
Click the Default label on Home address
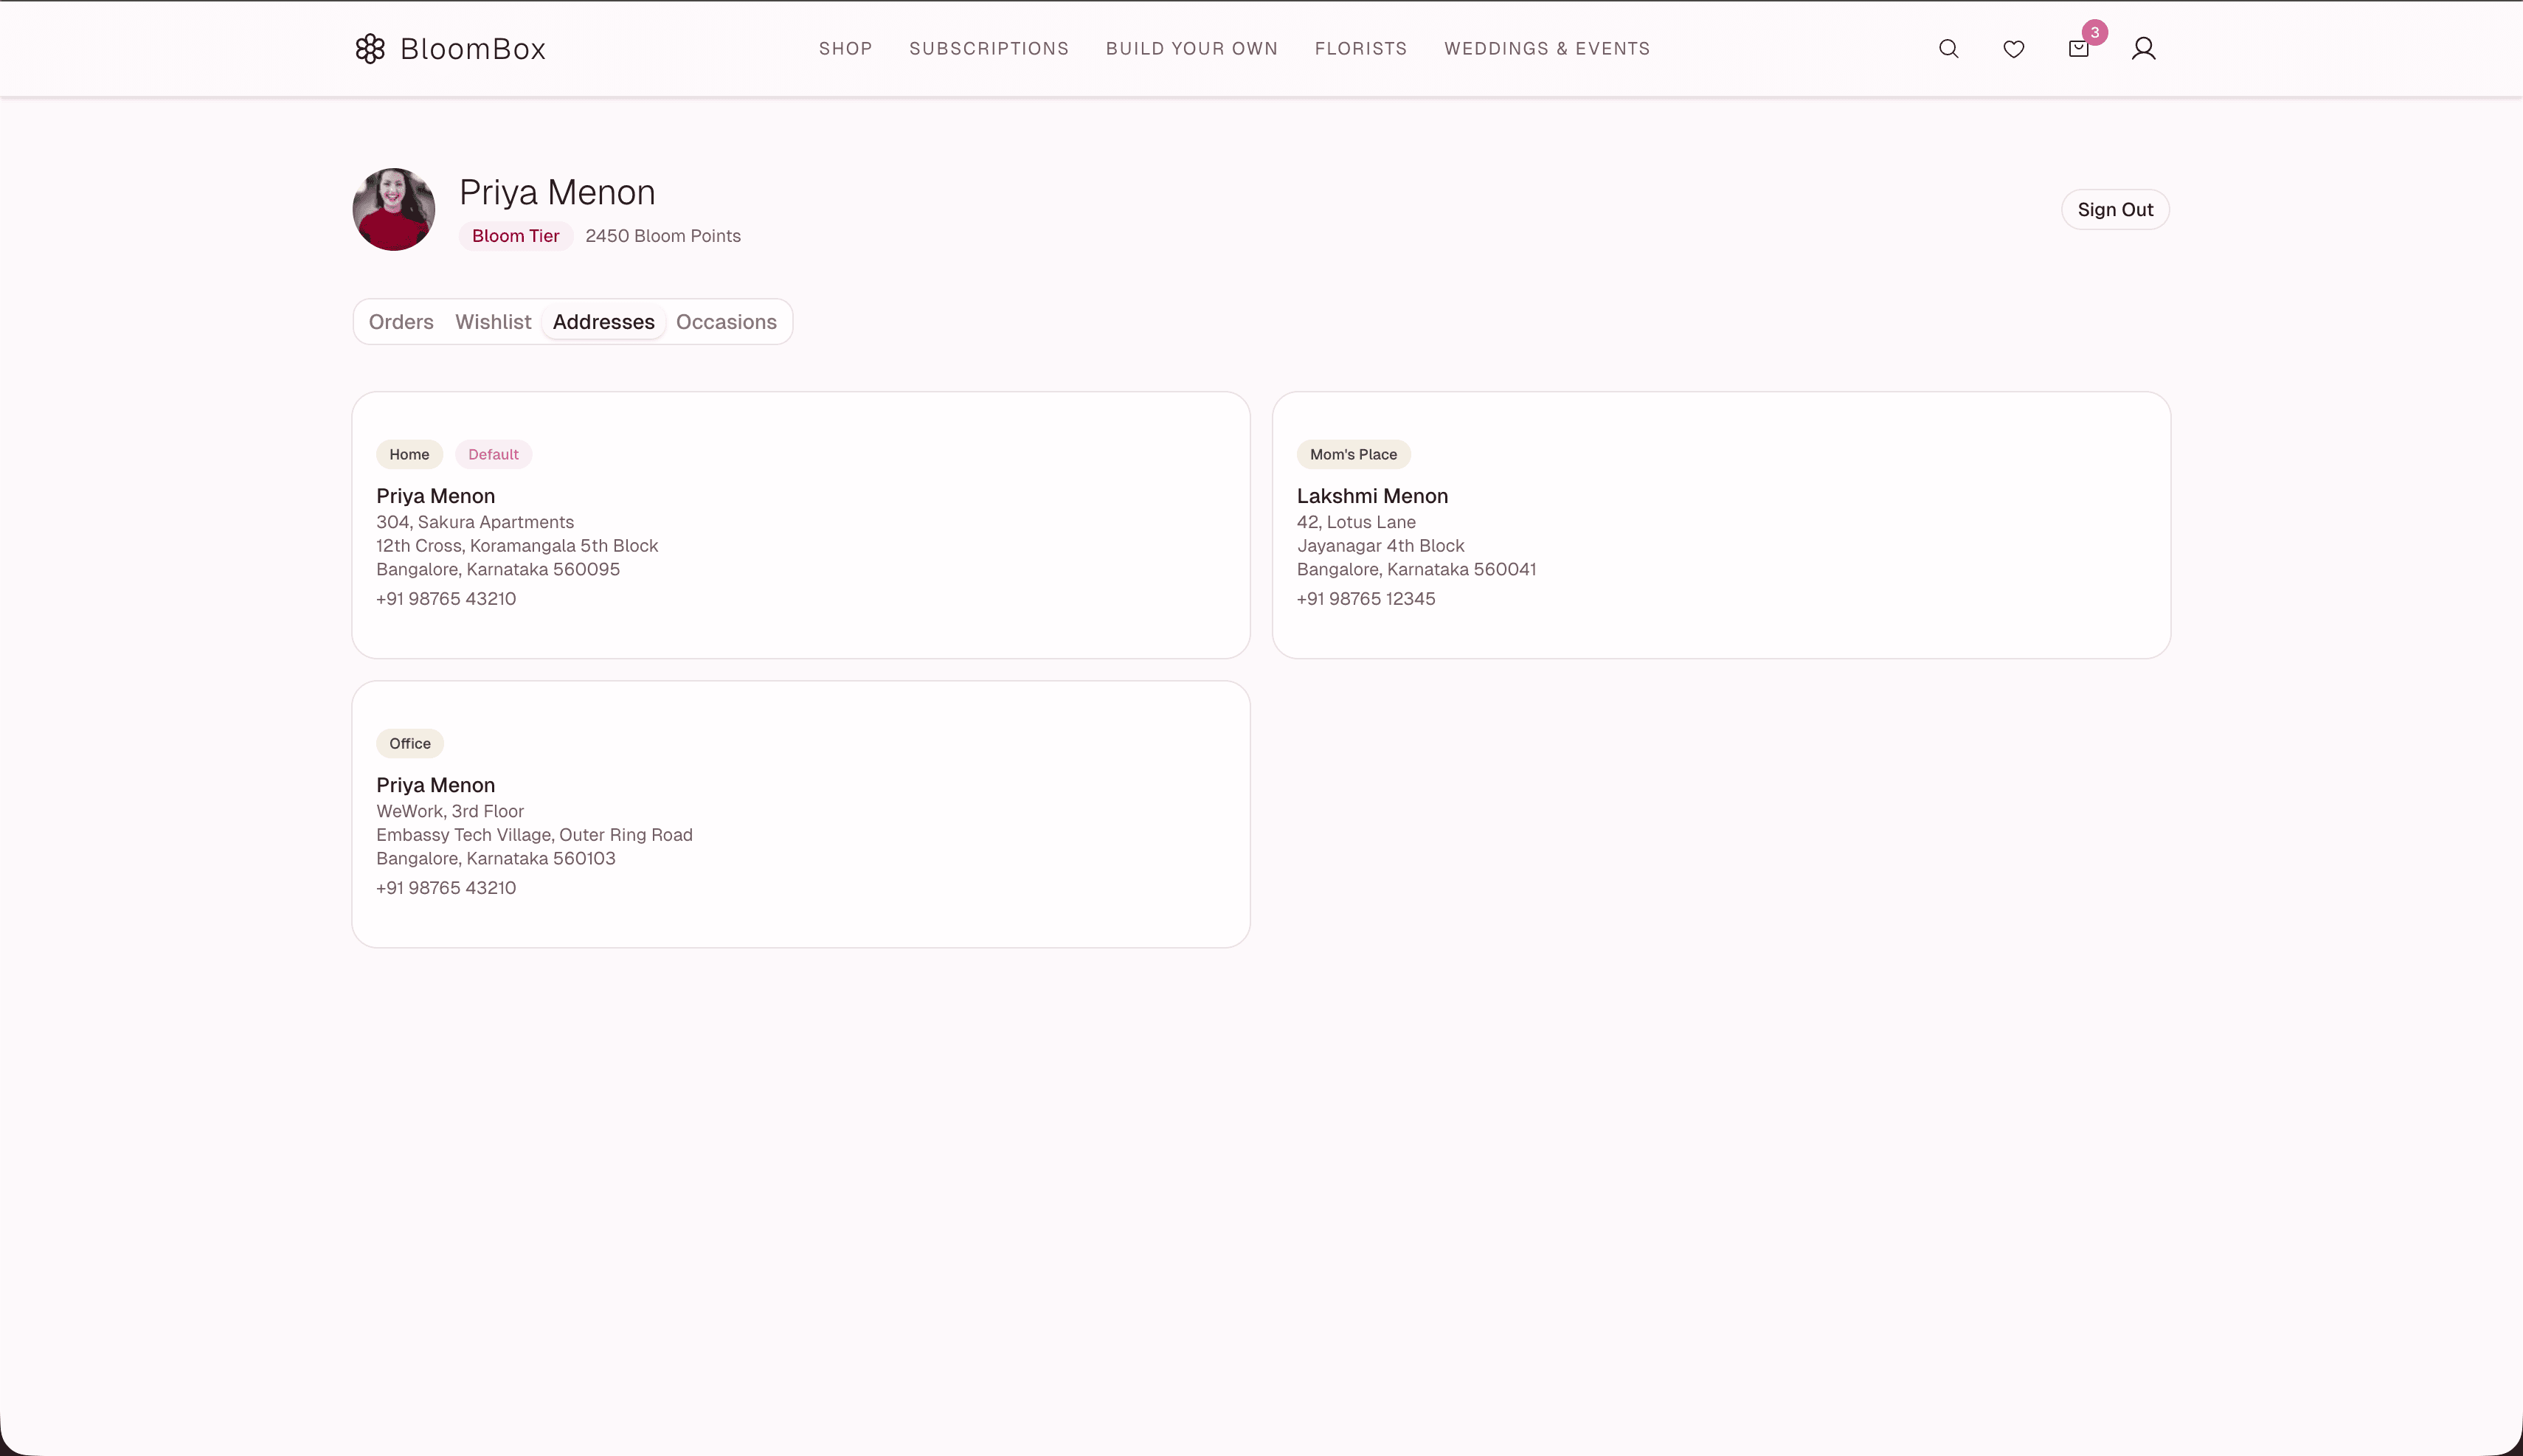click(493, 453)
